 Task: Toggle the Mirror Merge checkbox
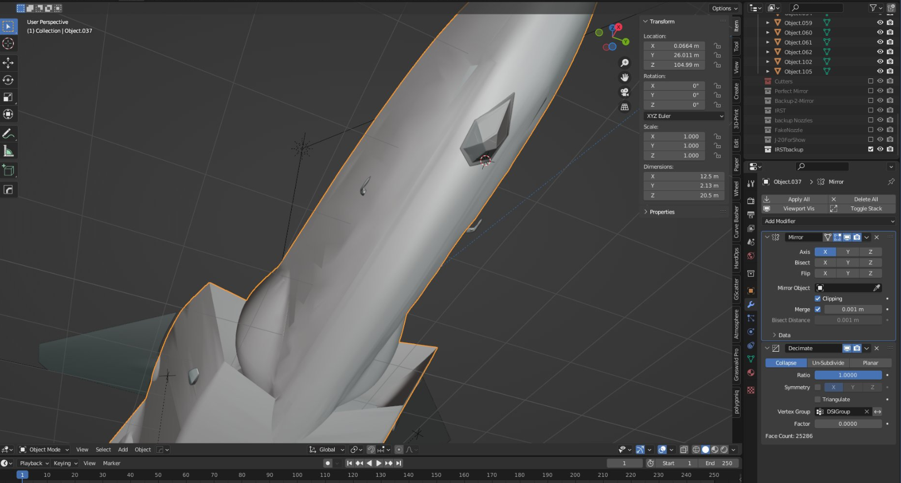[817, 309]
